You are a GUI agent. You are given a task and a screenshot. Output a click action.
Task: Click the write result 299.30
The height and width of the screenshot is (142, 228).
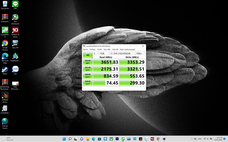pos(132,83)
